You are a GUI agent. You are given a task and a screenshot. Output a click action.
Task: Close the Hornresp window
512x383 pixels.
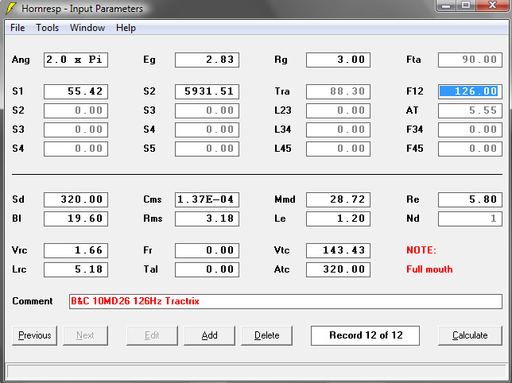coord(492,6)
